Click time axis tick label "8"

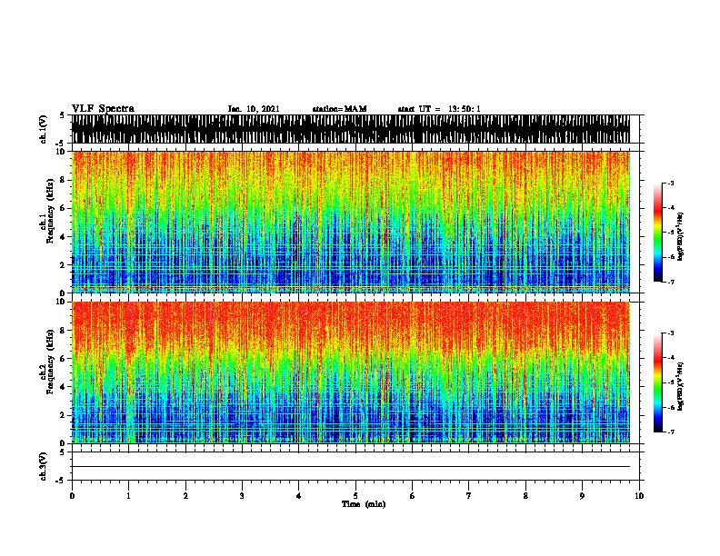click(x=525, y=496)
